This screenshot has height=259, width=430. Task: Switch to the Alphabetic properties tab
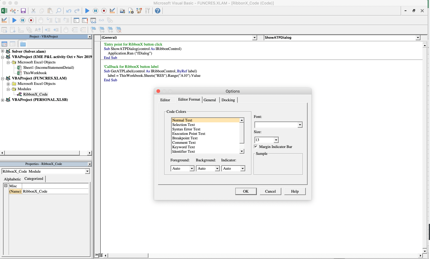[x=12, y=179]
